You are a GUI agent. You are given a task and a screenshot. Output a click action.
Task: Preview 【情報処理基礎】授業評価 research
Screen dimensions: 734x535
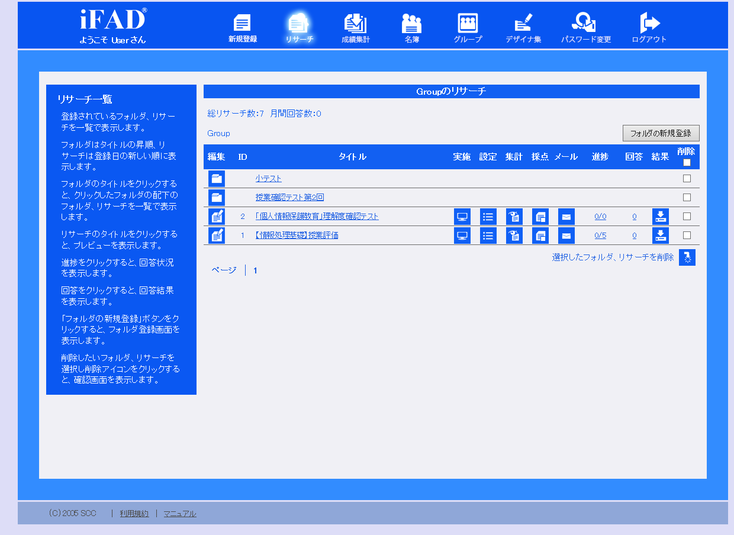pyautogui.click(x=297, y=236)
